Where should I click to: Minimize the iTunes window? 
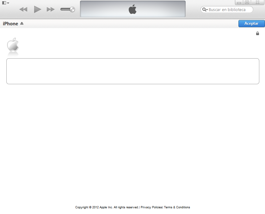(x=239, y=2)
